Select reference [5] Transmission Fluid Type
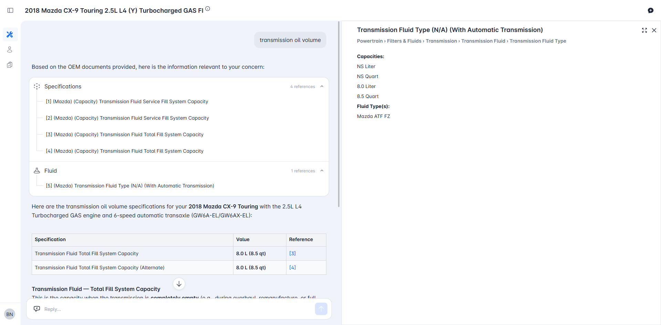This screenshot has width=661, height=325. 130,186
